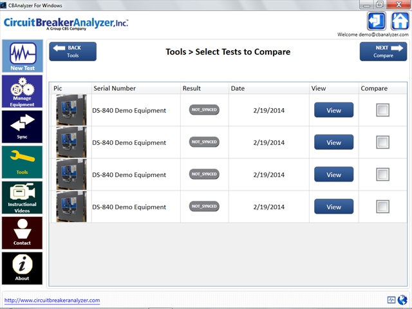Click NOT_SYNCED badge in fourth row

(204, 206)
